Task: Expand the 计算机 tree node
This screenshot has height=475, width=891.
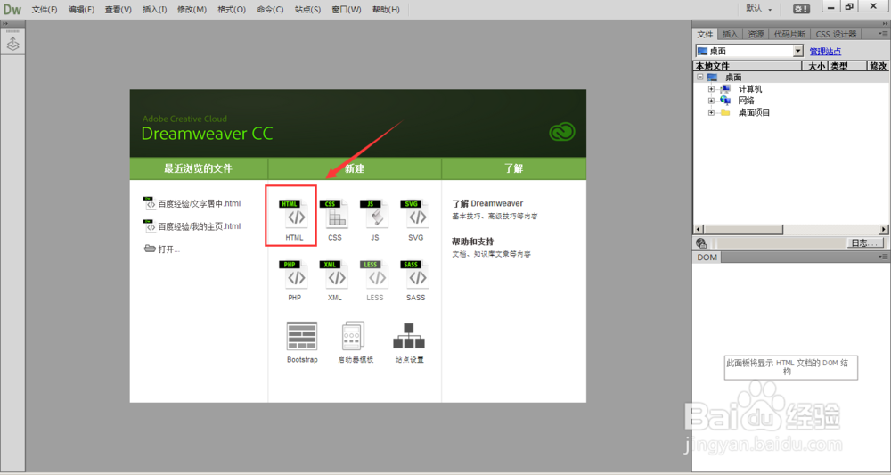Action: point(711,89)
